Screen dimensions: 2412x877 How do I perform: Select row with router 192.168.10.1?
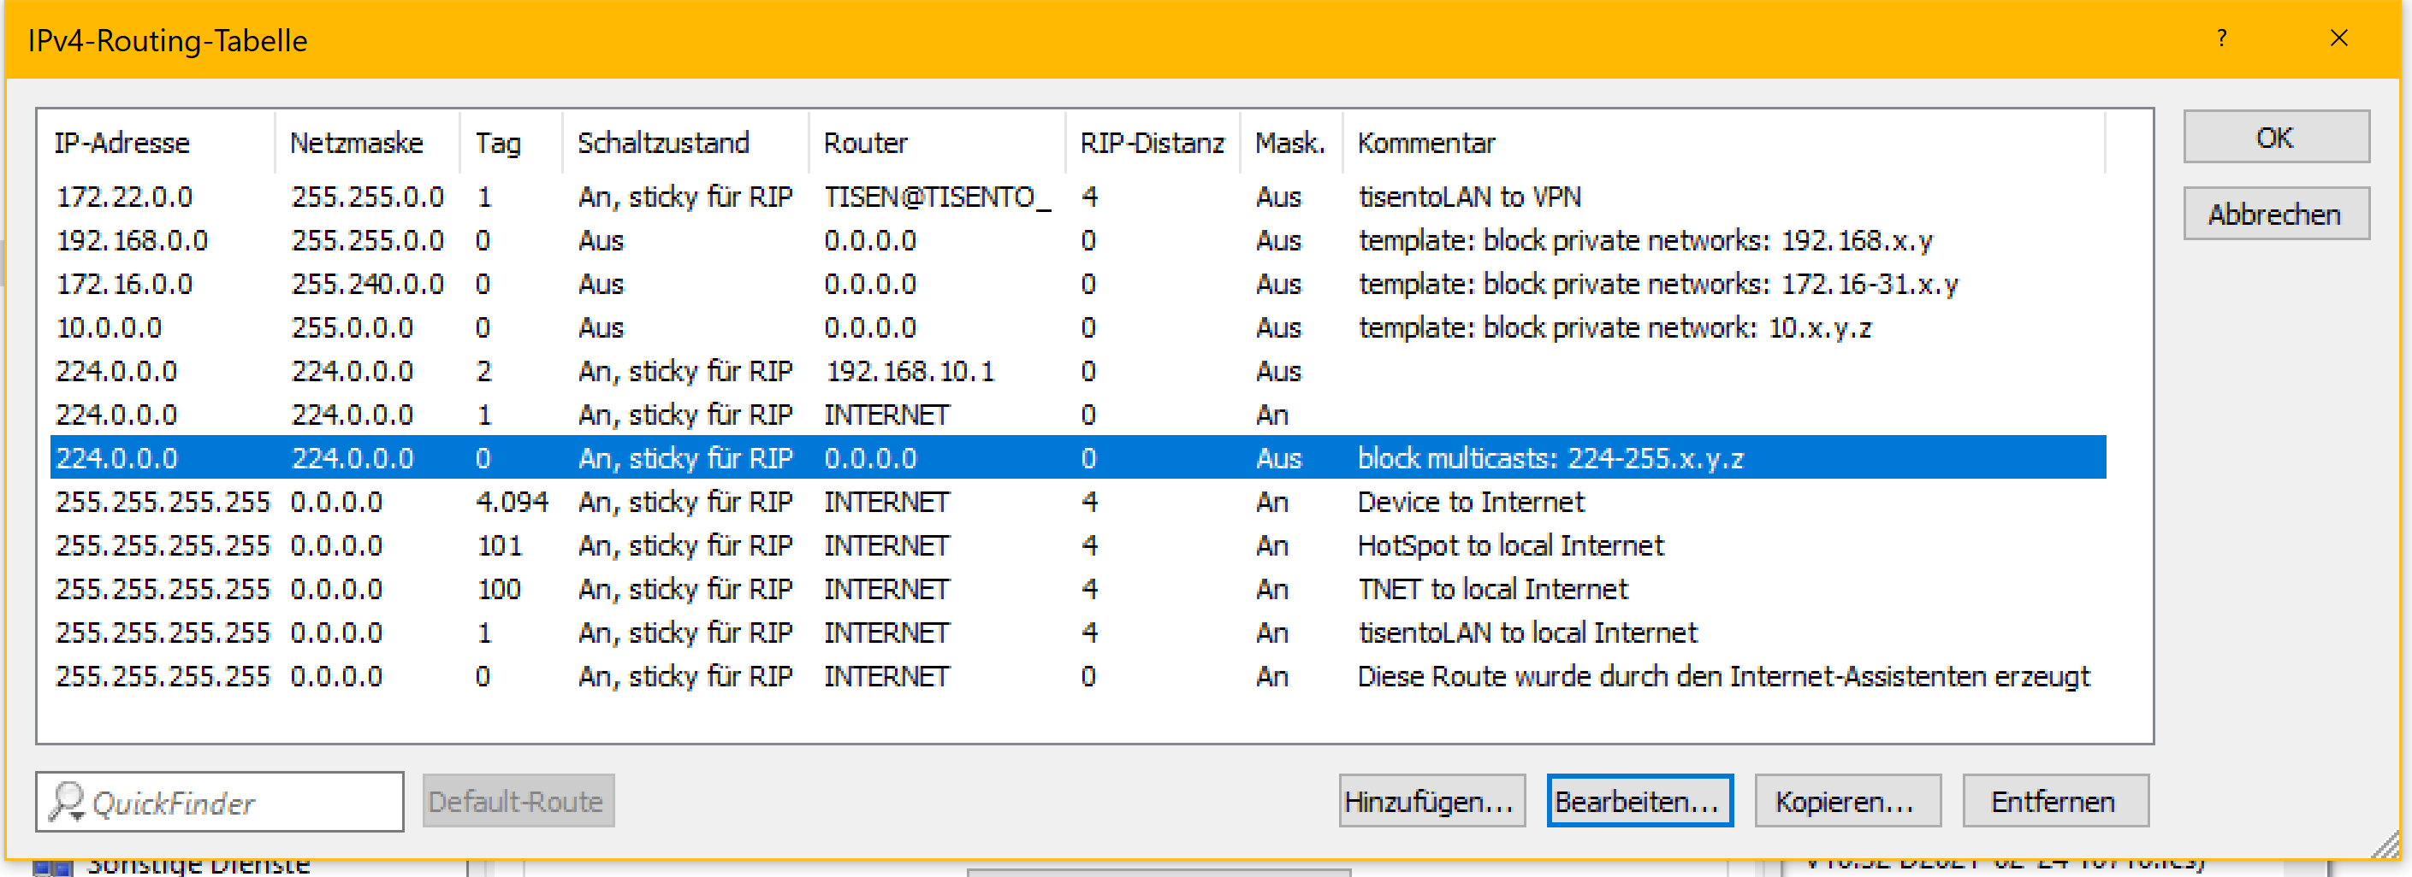[1079, 371]
